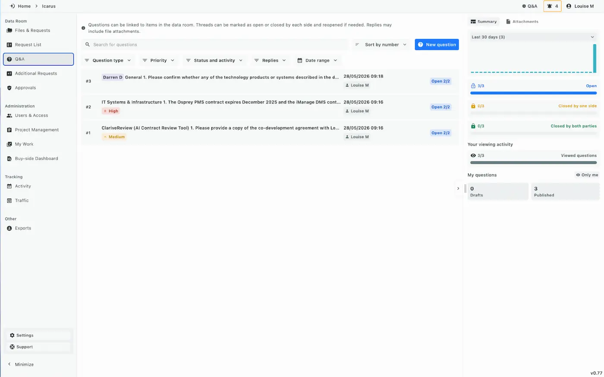
Task: Click the Darren D name tag
Action: coord(113,77)
